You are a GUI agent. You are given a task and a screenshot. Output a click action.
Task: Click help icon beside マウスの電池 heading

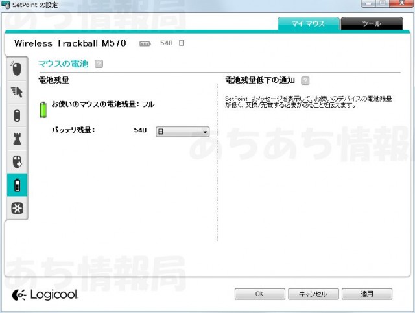(x=99, y=64)
